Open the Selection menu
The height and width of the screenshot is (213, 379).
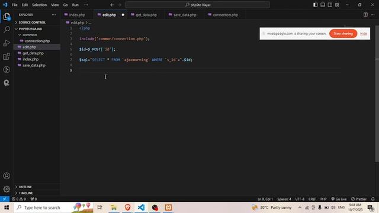pyautogui.click(x=40, y=5)
